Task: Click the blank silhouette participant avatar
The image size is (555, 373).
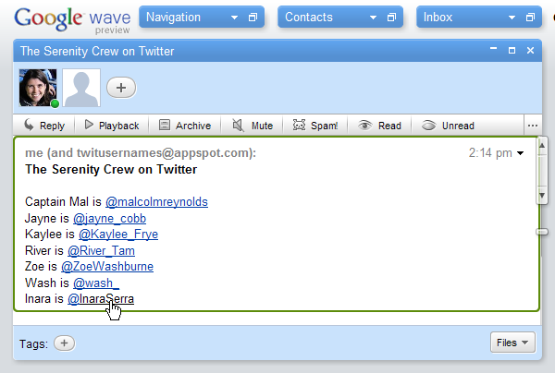Action: click(x=81, y=88)
